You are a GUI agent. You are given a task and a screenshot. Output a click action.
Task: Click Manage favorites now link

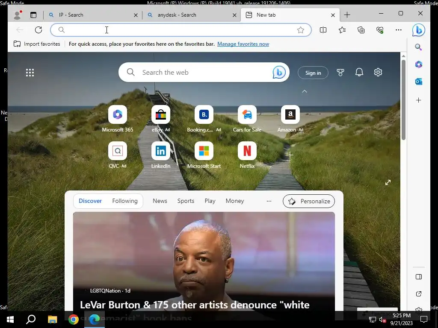[243, 44]
